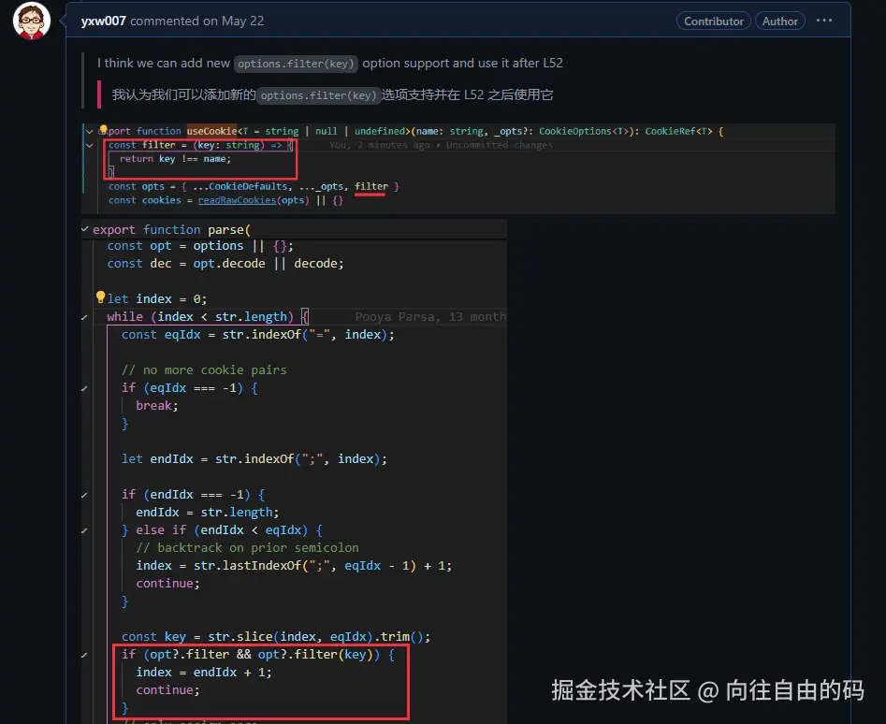
Task: Click the underlined 'filter' in the const opts line
Action: click(371, 186)
